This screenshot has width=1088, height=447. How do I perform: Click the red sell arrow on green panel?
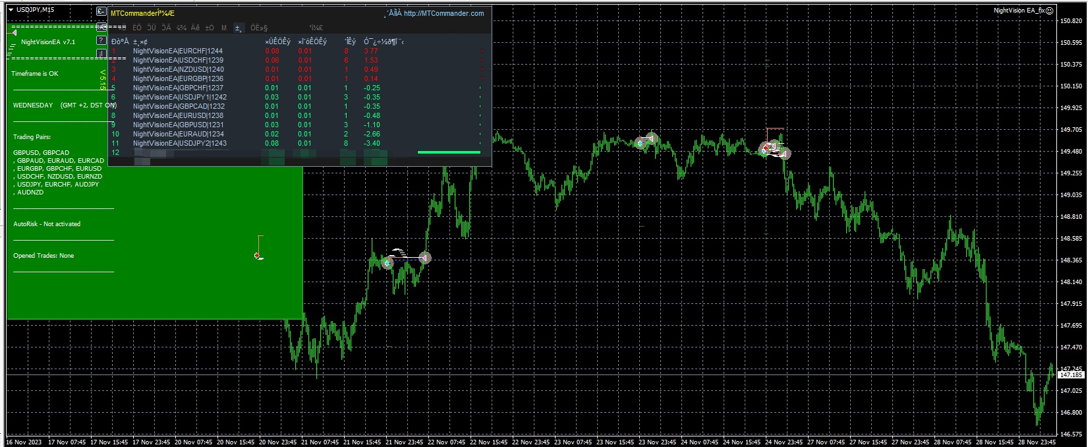click(257, 255)
